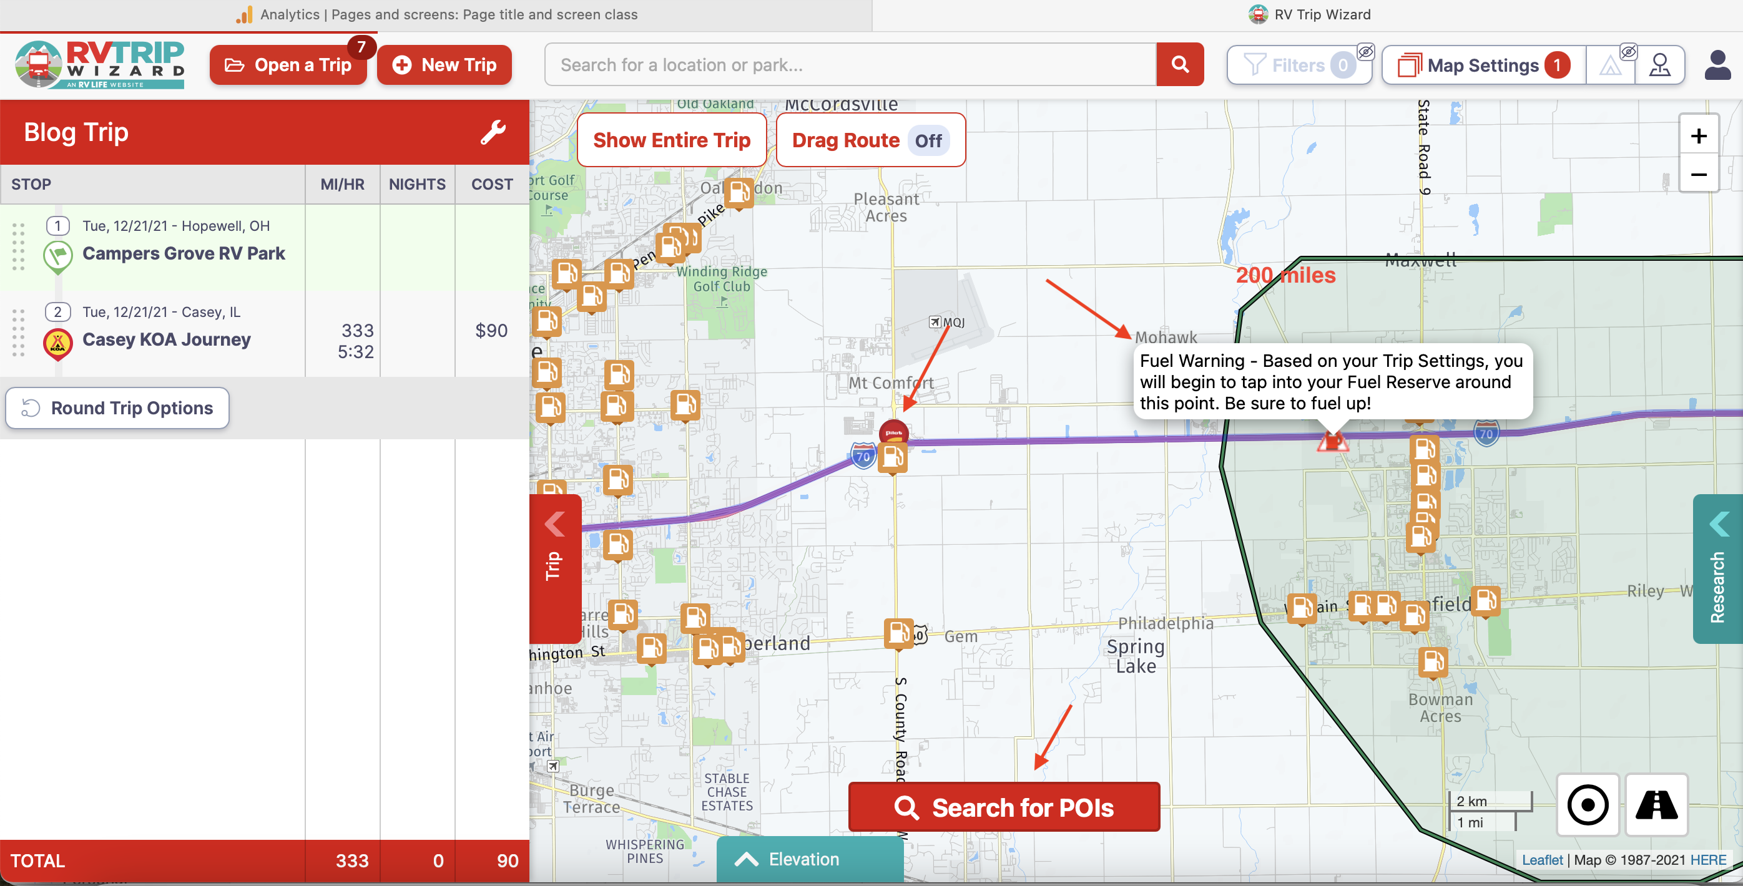Toggle hazard warnings eye icon

pyautogui.click(x=1628, y=52)
